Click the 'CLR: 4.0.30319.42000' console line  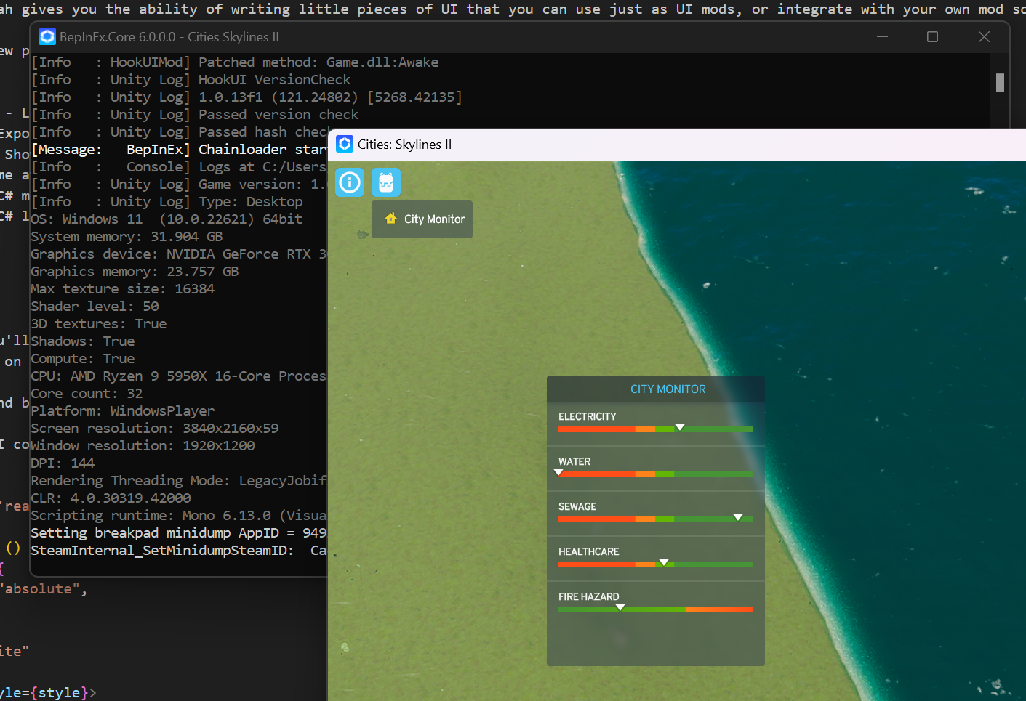coord(111,498)
